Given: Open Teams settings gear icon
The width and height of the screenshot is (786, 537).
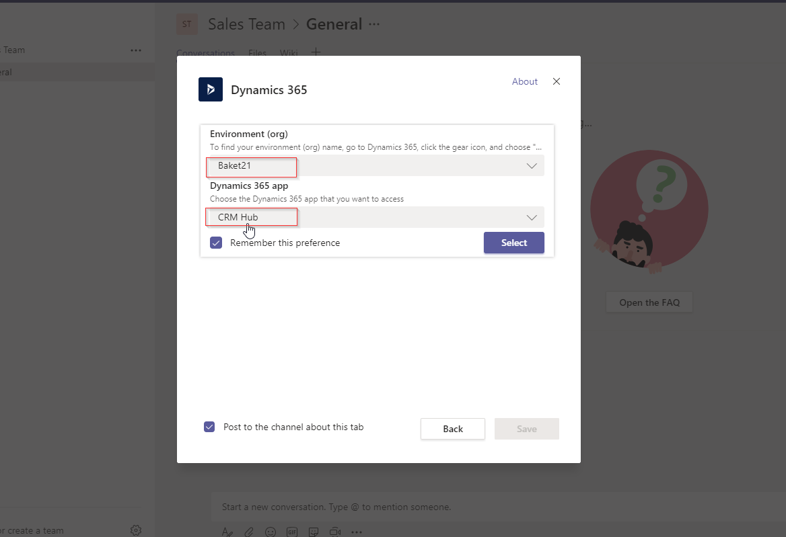Looking at the screenshot, I should [136, 530].
